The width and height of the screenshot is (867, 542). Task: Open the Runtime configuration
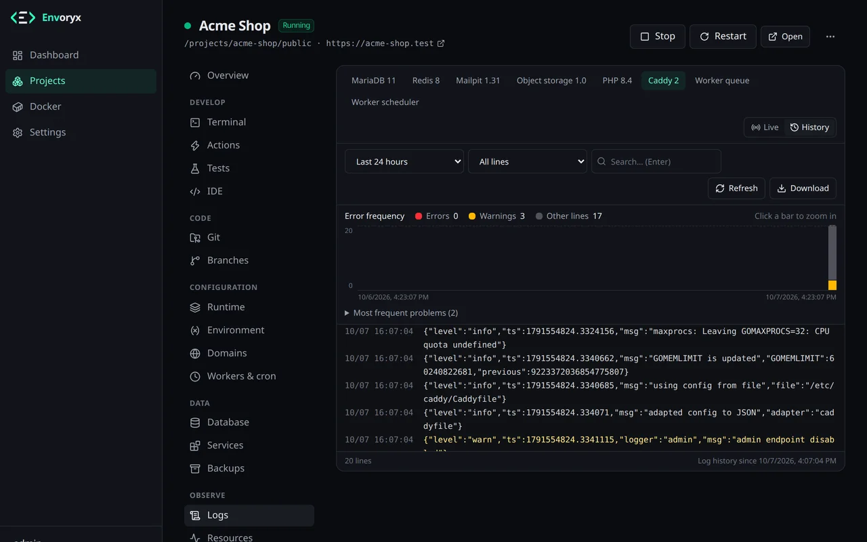(x=249, y=307)
